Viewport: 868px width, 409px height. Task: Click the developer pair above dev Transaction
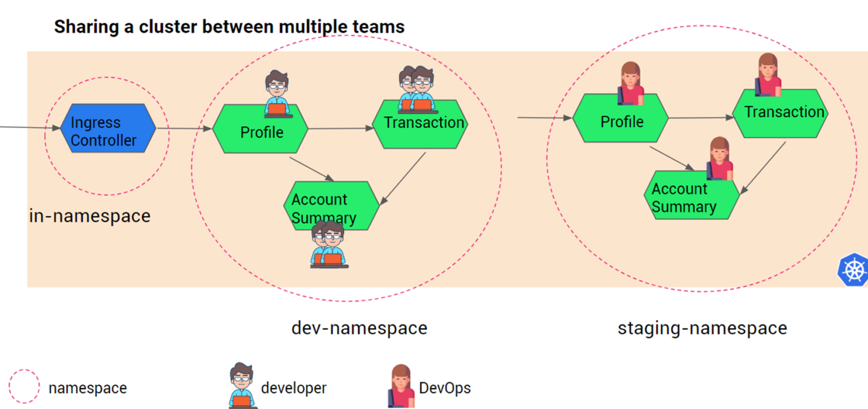pos(417,88)
